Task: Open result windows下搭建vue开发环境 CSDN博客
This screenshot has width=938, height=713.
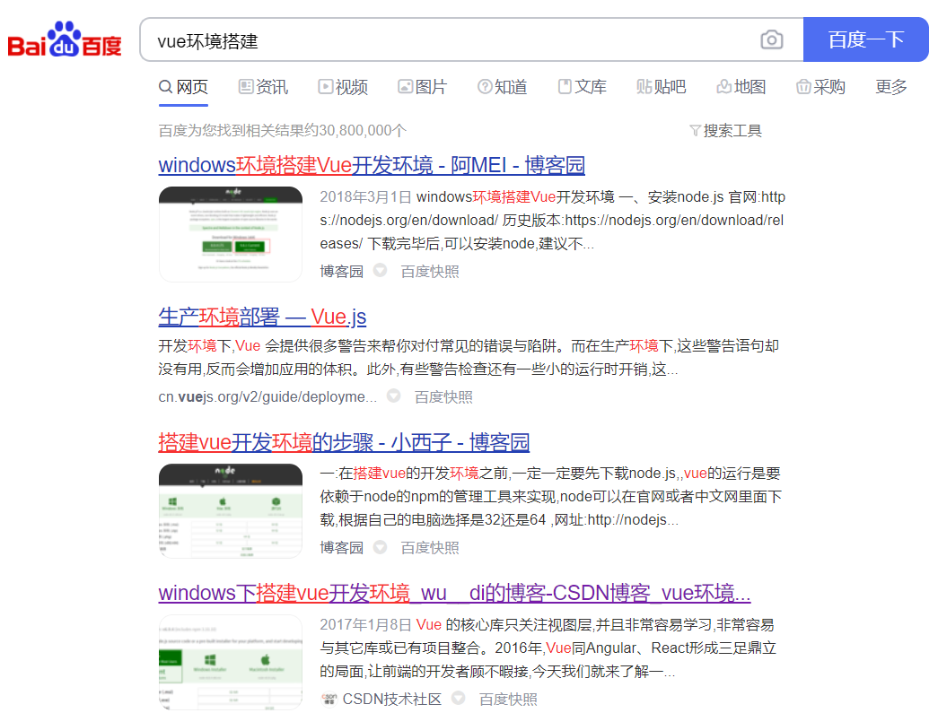Action: pyautogui.click(x=455, y=593)
